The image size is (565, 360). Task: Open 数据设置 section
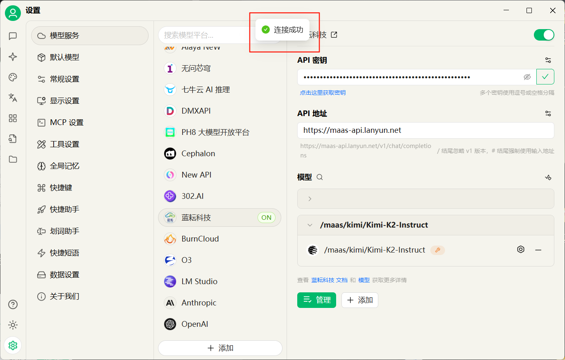tap(90, 275)
